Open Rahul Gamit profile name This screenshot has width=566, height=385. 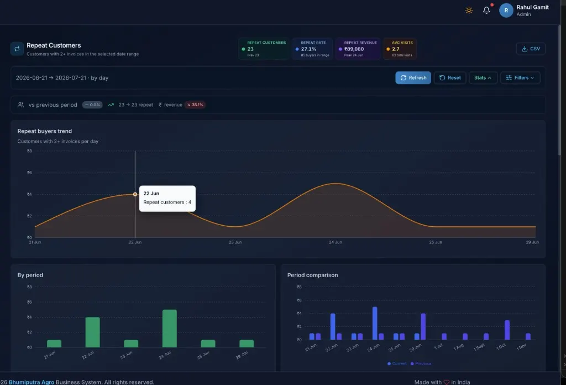[532, 7]
